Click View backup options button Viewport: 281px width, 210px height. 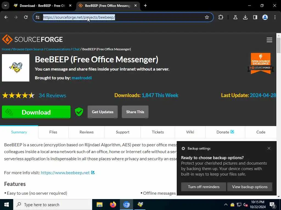tap(250, 187)
